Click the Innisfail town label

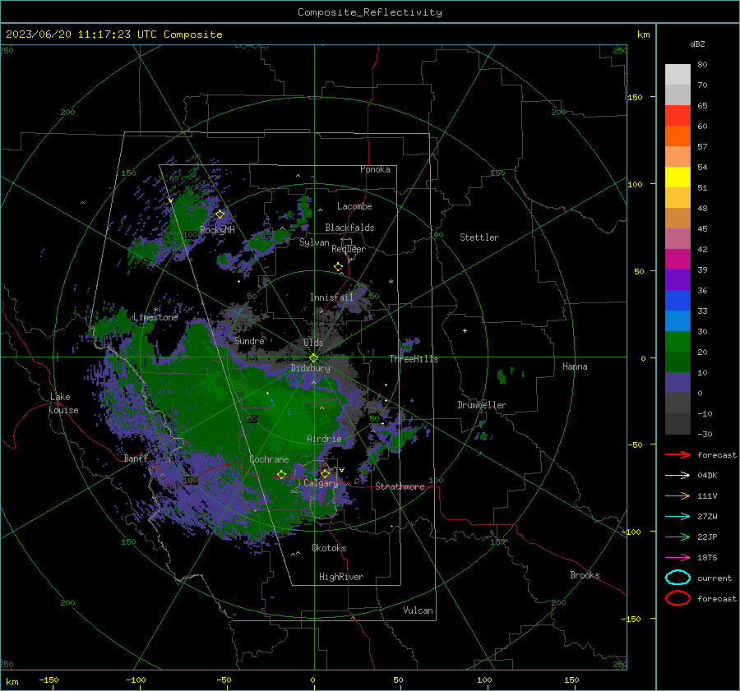(x=331, y=297)
